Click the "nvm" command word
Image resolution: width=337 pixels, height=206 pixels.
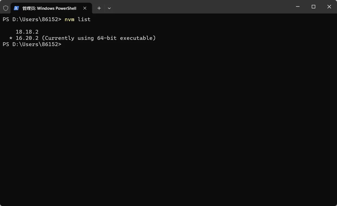[70, 19]
